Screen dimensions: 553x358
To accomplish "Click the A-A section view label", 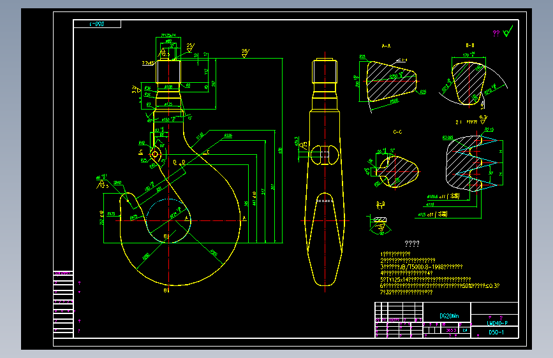I will click(386, 46).
